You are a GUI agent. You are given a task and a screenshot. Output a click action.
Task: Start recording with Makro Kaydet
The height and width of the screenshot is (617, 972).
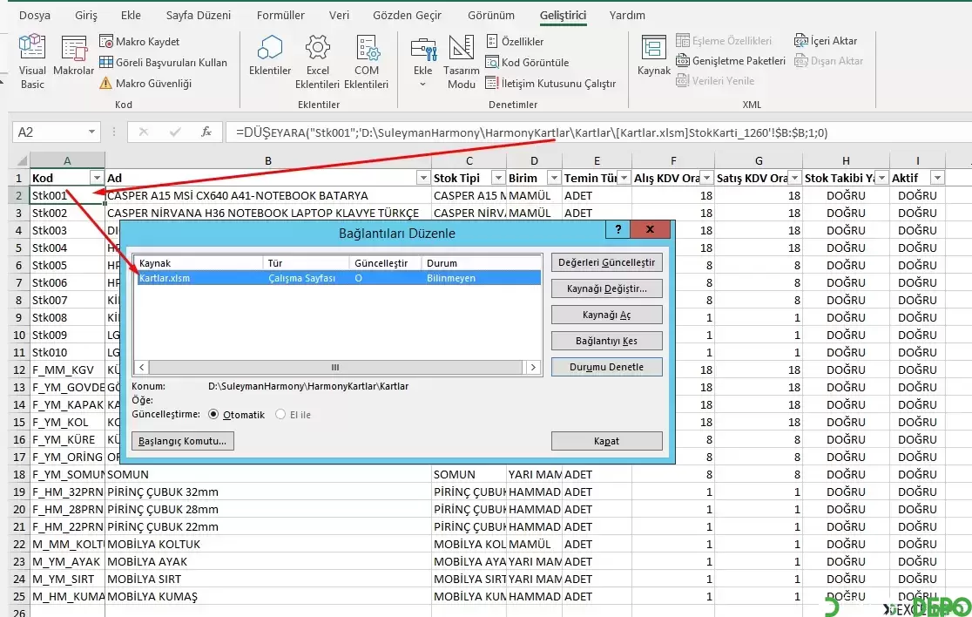(139, 42)
